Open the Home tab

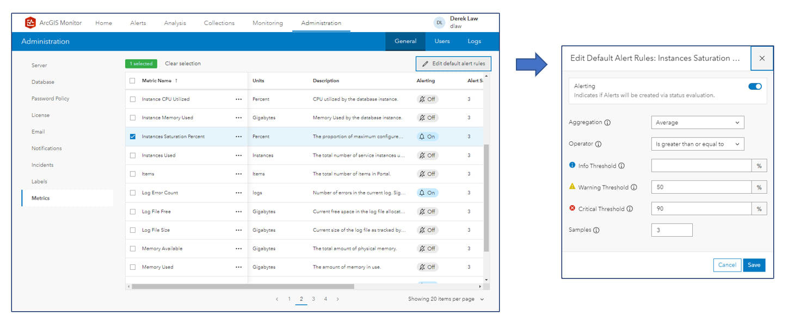[x=103, y=23]
